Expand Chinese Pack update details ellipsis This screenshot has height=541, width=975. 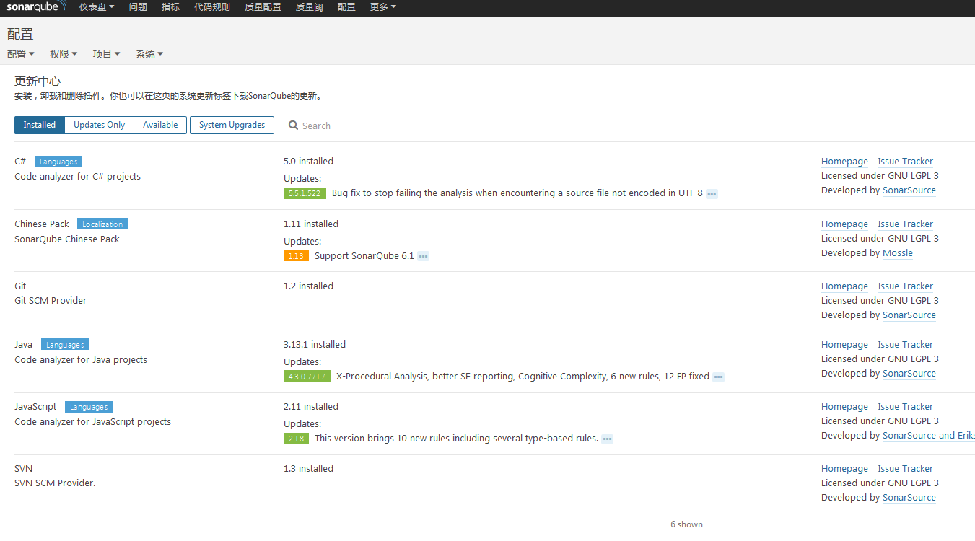(x=423, y=256)
